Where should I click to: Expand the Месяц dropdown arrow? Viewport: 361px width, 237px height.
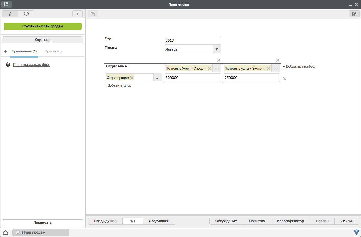(x=217, y=49)
